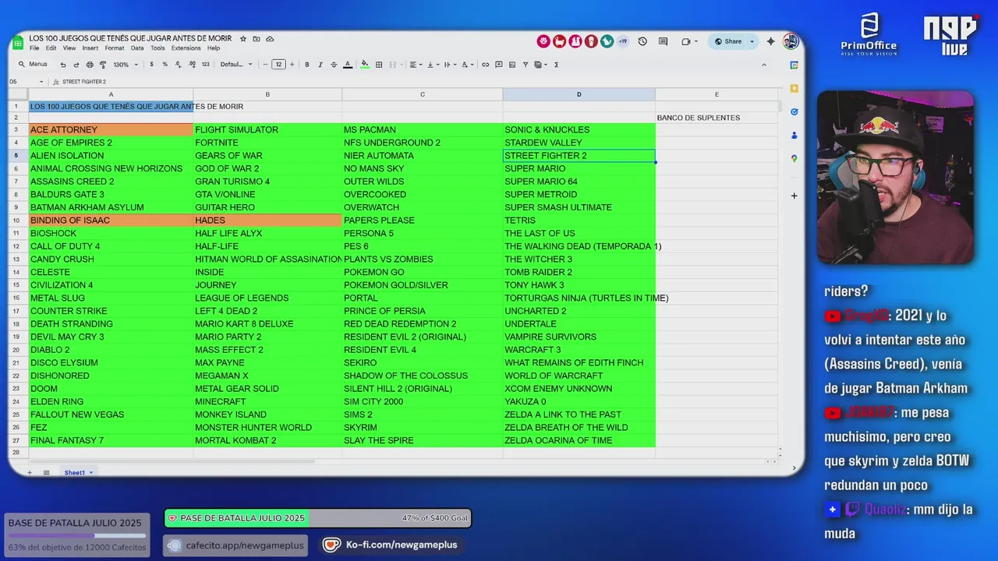Open the all sheets list icon
Screen dimensions: 998x561
46,472
